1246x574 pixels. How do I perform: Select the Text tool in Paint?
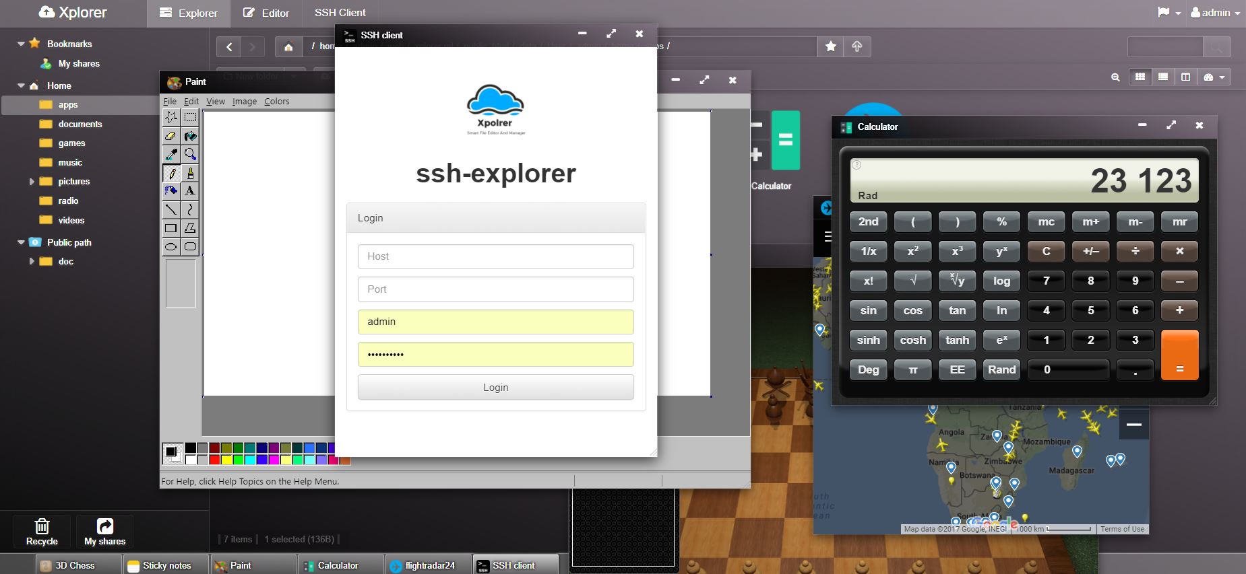[x=191, y=191]
